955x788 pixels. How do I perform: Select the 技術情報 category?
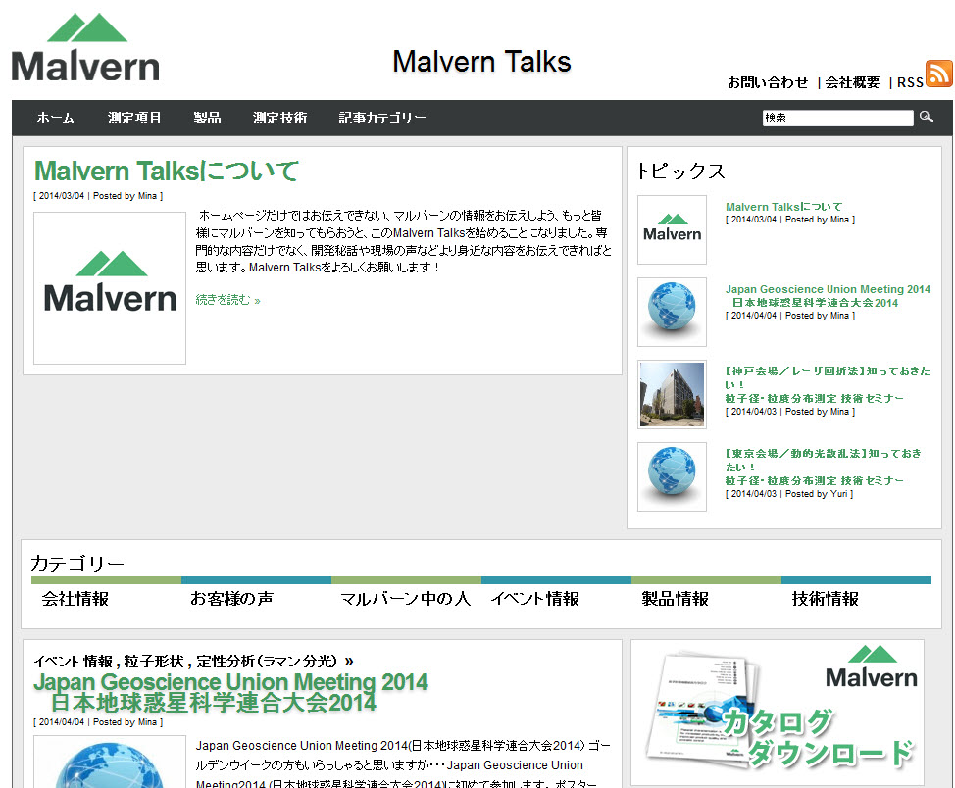coord(826,599)
